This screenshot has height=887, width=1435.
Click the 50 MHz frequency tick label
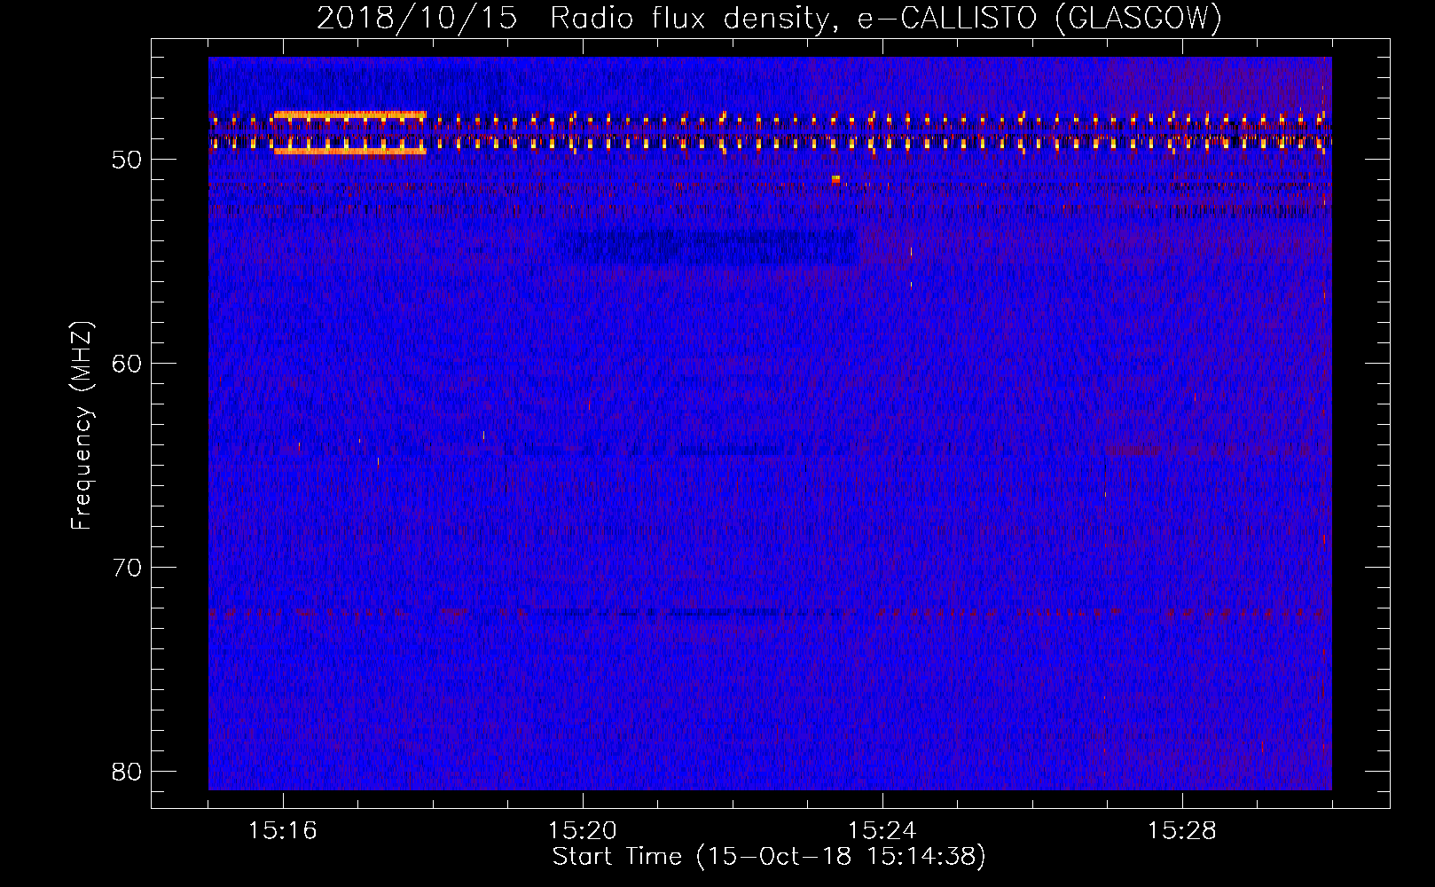128,160
